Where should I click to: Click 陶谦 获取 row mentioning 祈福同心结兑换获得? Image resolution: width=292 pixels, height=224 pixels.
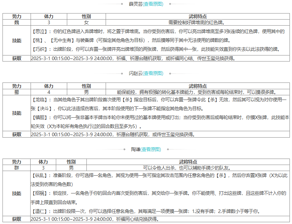(95, 219)
